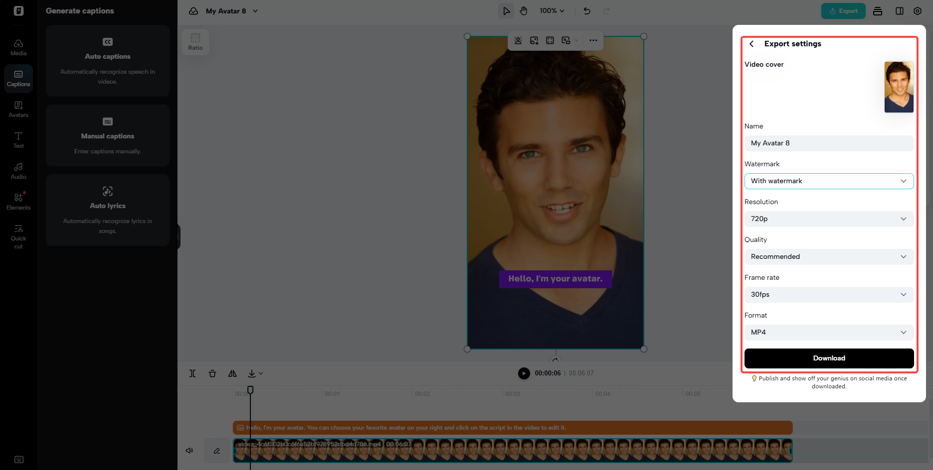
Task: Open the Audio panel in the sidebar
Action: [18, 171]
